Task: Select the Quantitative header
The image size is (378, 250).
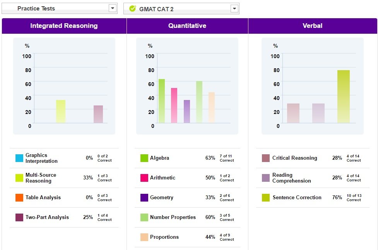Action: point(187,26)
